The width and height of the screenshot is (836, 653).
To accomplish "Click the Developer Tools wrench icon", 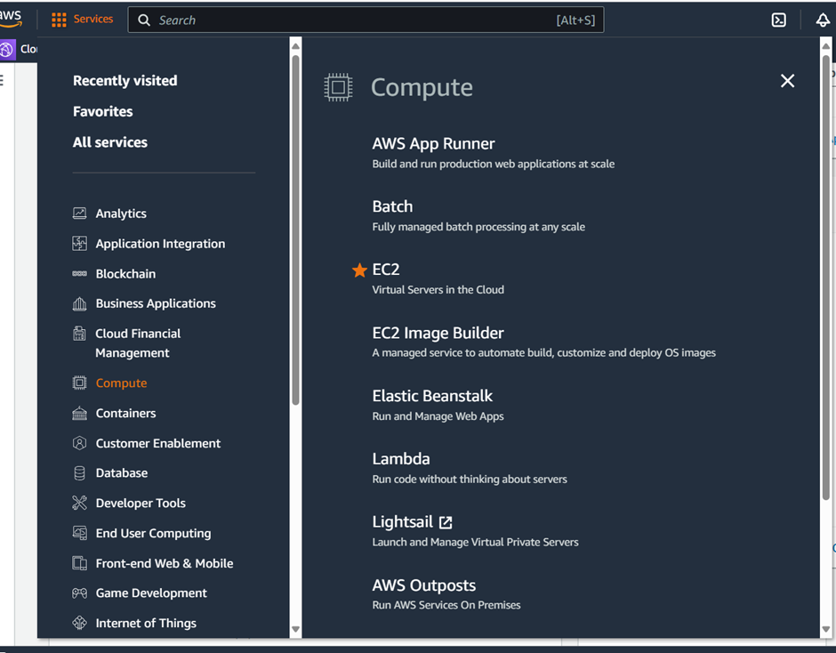I will click(x=80, y=504).
